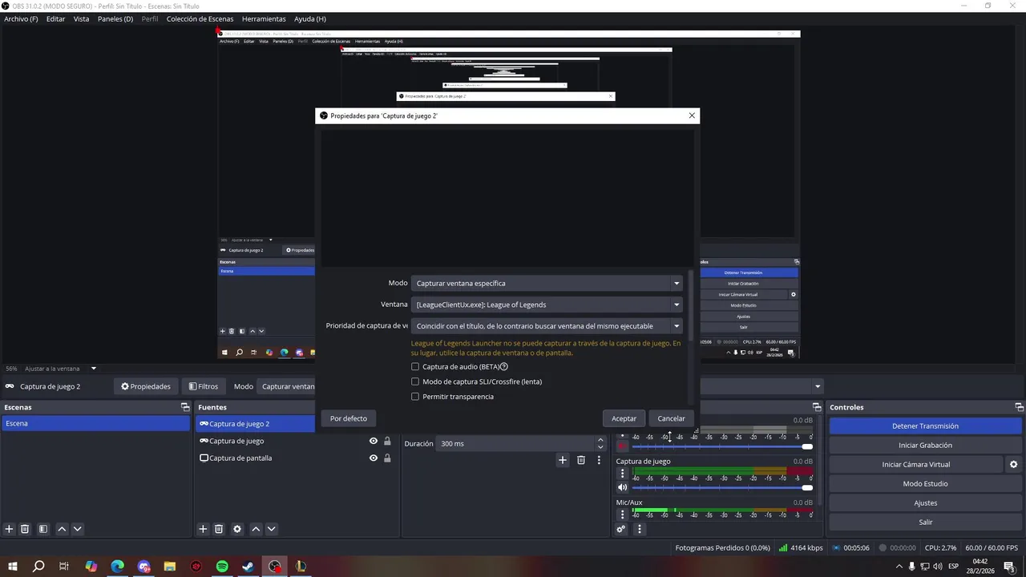Move the scene up using the Escenas up arrow

coord(62,529)
